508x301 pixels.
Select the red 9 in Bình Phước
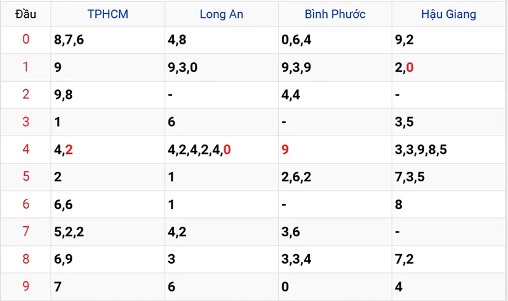coord(285,150)
